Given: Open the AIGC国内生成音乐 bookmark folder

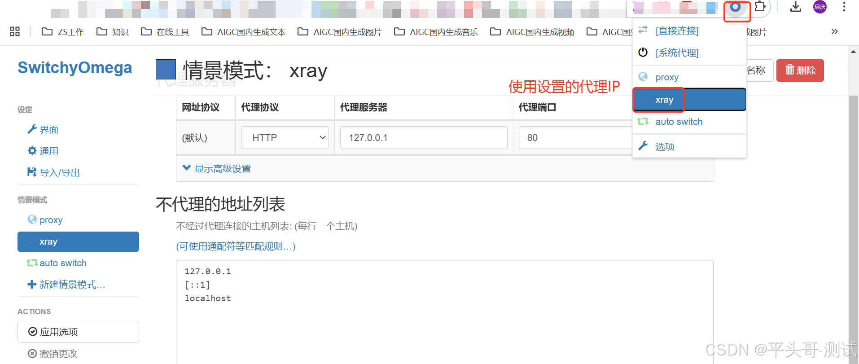Looking at the screenshot, I should coord(436,32).
